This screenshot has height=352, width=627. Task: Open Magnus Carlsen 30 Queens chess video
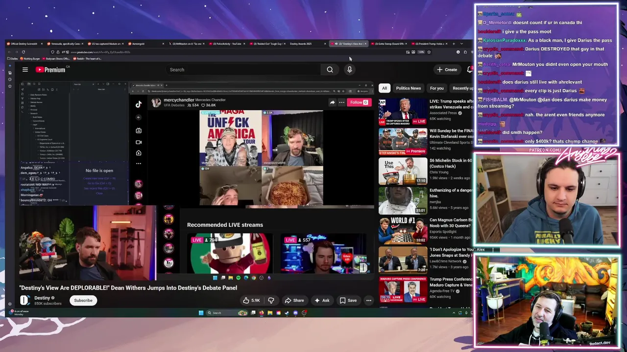pyautogui.click(x=403, y=230)
